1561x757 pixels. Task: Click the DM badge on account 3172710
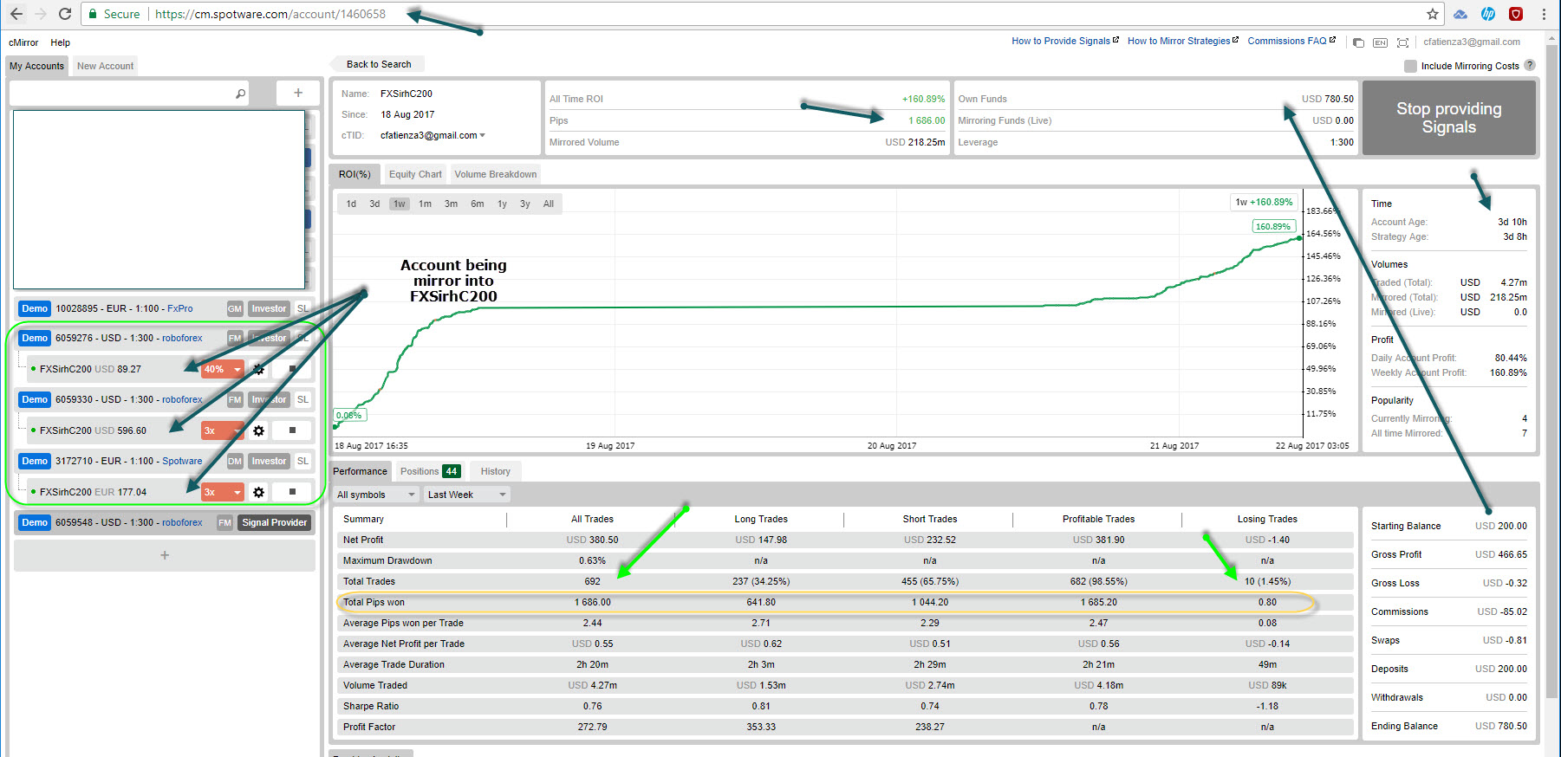(x=235, y=461)
